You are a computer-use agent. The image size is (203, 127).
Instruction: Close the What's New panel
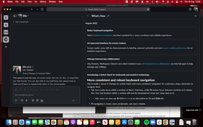click(x=196, y=16)
